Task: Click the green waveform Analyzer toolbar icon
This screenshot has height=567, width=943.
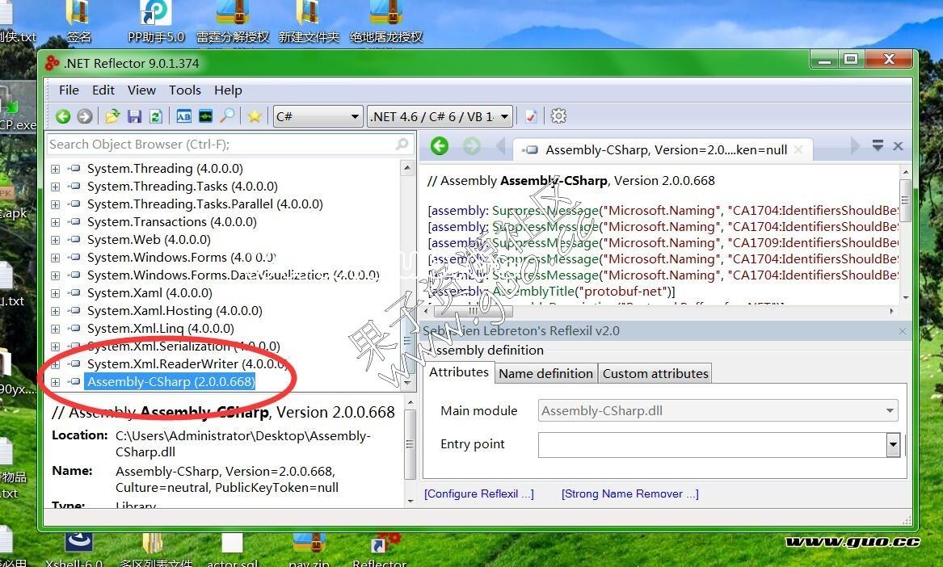Action: tap(206, 116)
